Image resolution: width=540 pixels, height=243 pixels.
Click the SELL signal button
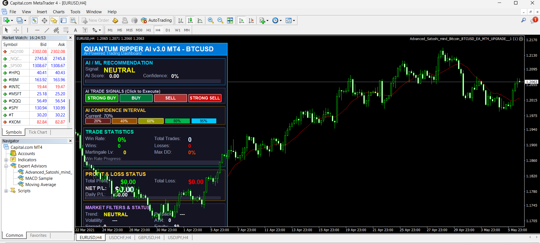tap(170, 98)
